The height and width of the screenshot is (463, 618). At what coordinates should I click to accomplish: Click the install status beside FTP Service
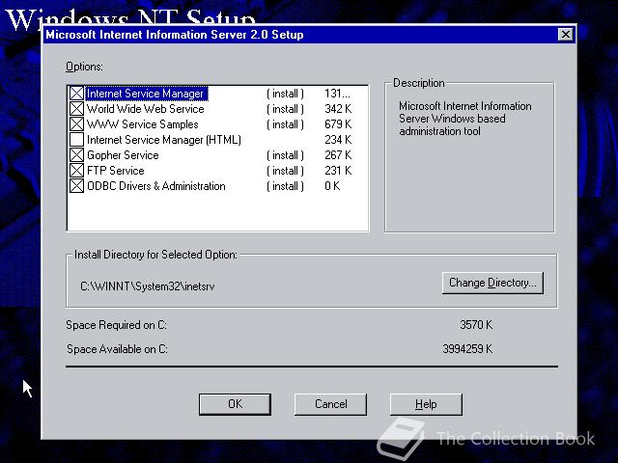285,171
